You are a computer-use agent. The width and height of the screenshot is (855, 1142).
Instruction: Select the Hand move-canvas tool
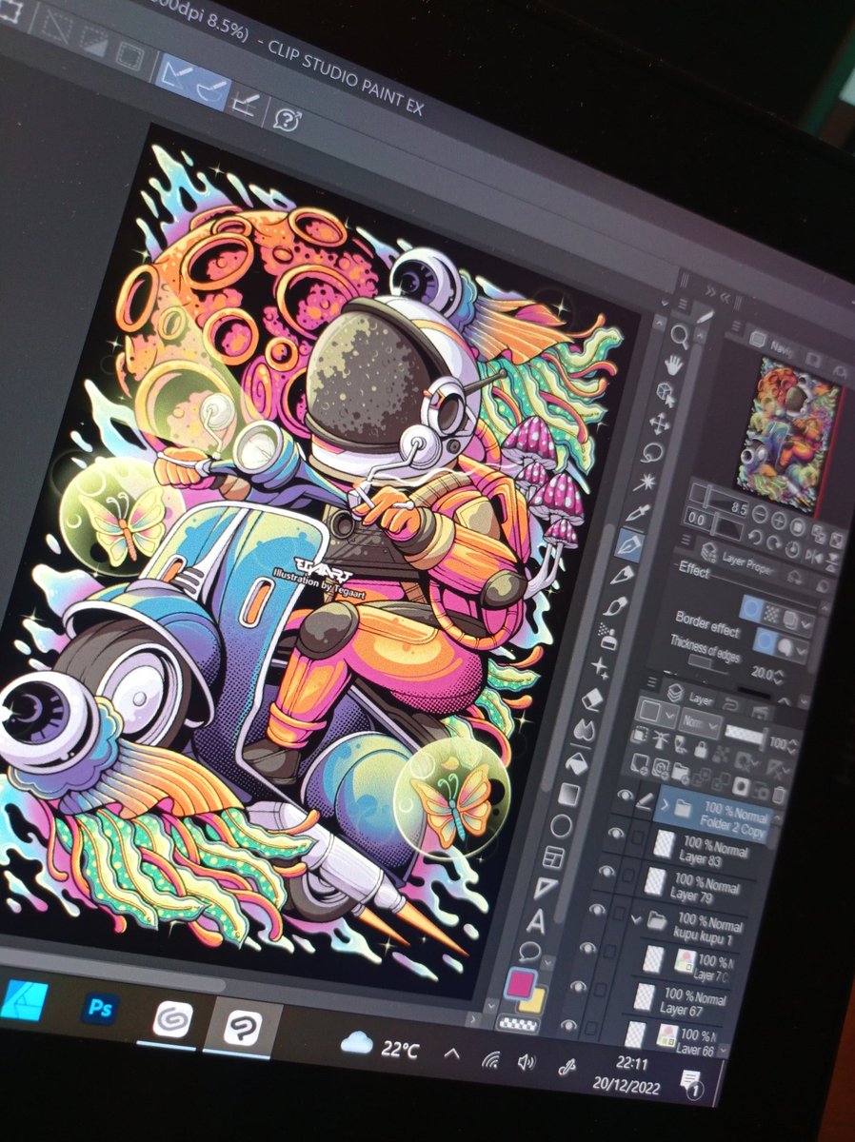tap(675, 364)
